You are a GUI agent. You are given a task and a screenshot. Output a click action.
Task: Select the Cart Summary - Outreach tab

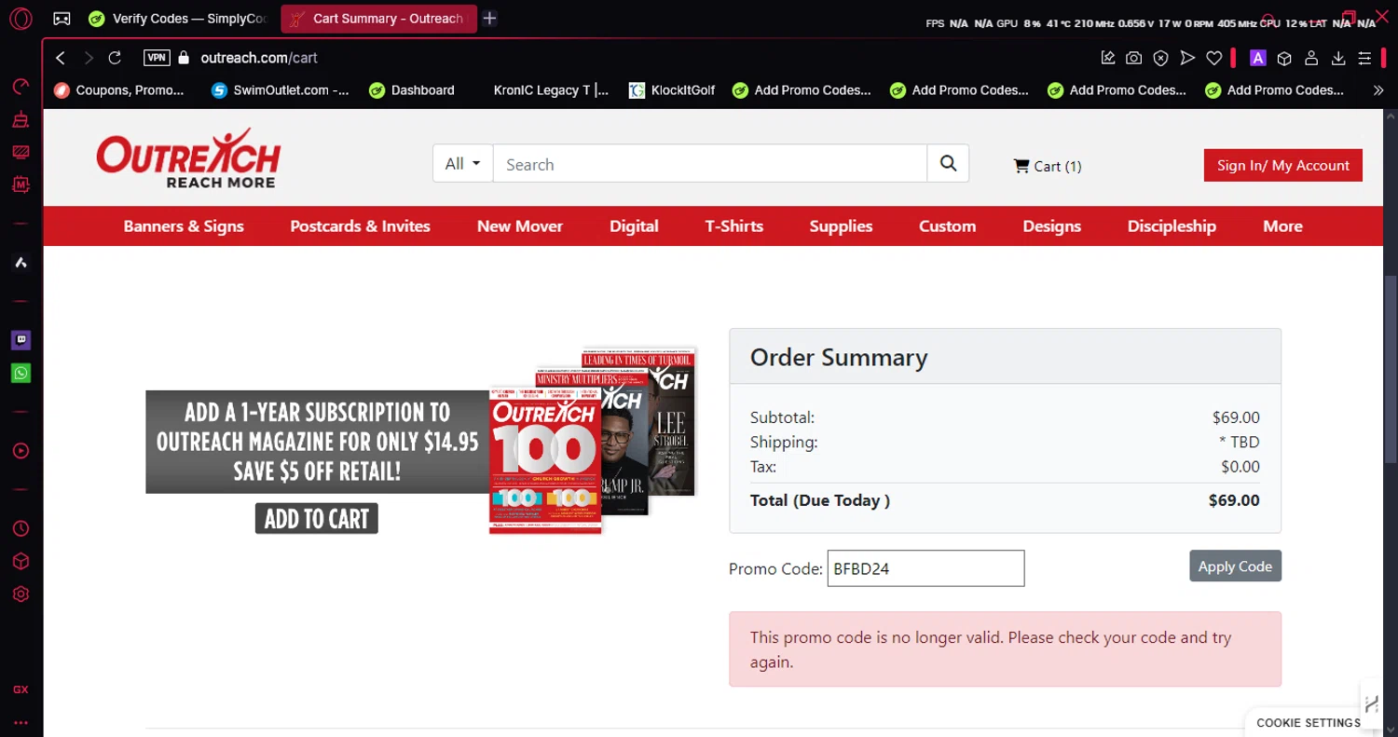click(378, 19)
